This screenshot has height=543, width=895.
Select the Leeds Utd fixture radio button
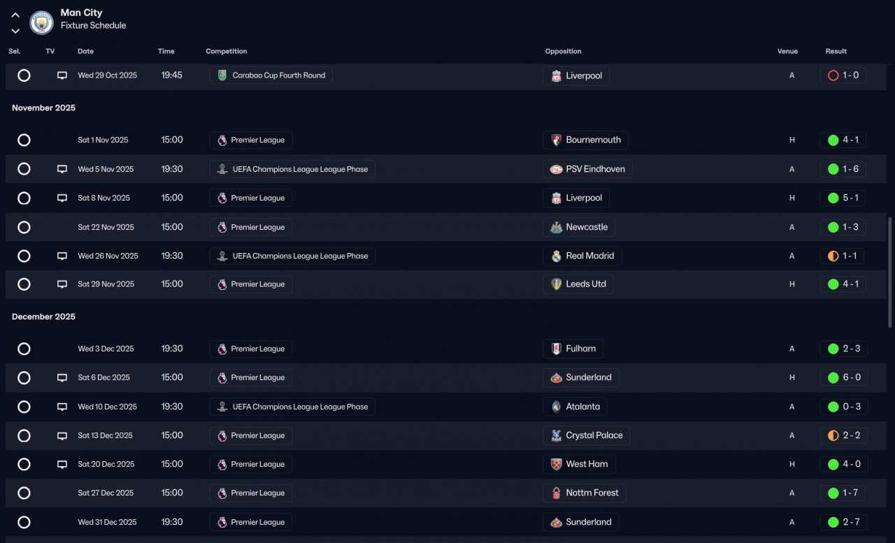point(24,284)
